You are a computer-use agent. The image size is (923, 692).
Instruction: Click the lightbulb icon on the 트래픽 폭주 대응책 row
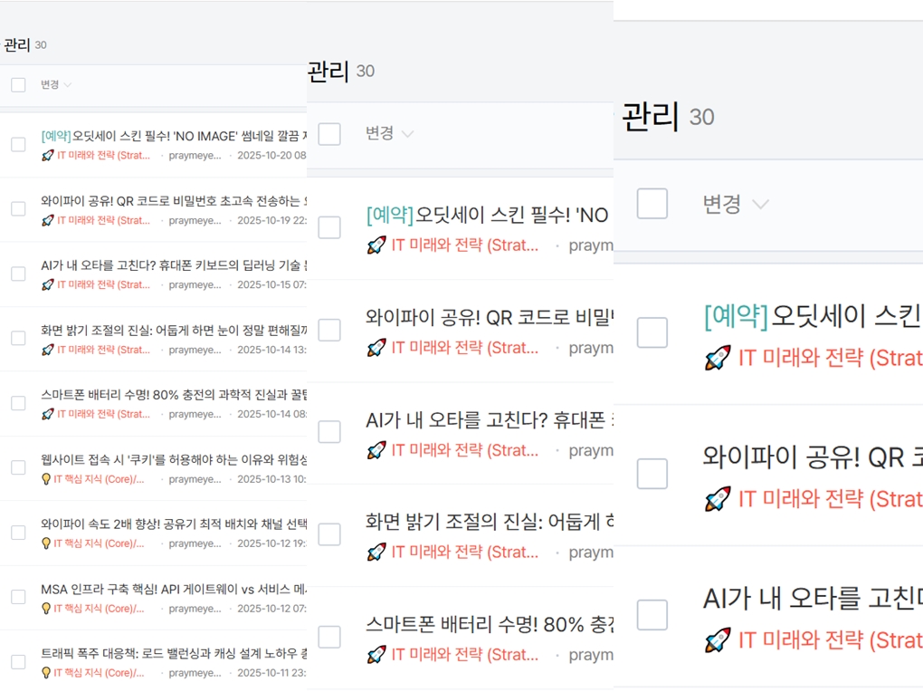46,673
